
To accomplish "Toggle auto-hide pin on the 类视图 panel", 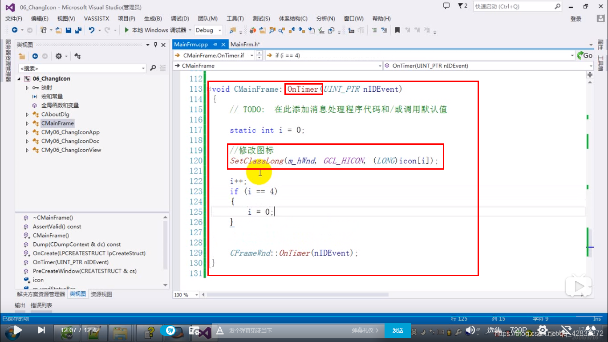I will pyautogui.click(x=155, y=45).
